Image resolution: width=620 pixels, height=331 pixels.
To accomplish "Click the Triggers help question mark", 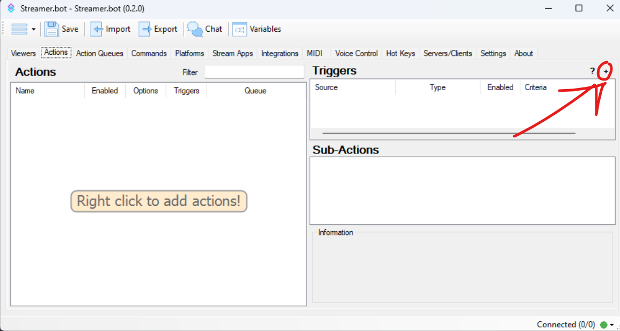I will coord(592,71).
